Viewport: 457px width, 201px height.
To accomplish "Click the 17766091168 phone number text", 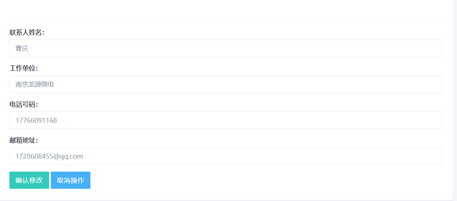I will click(x=36, y=120).
